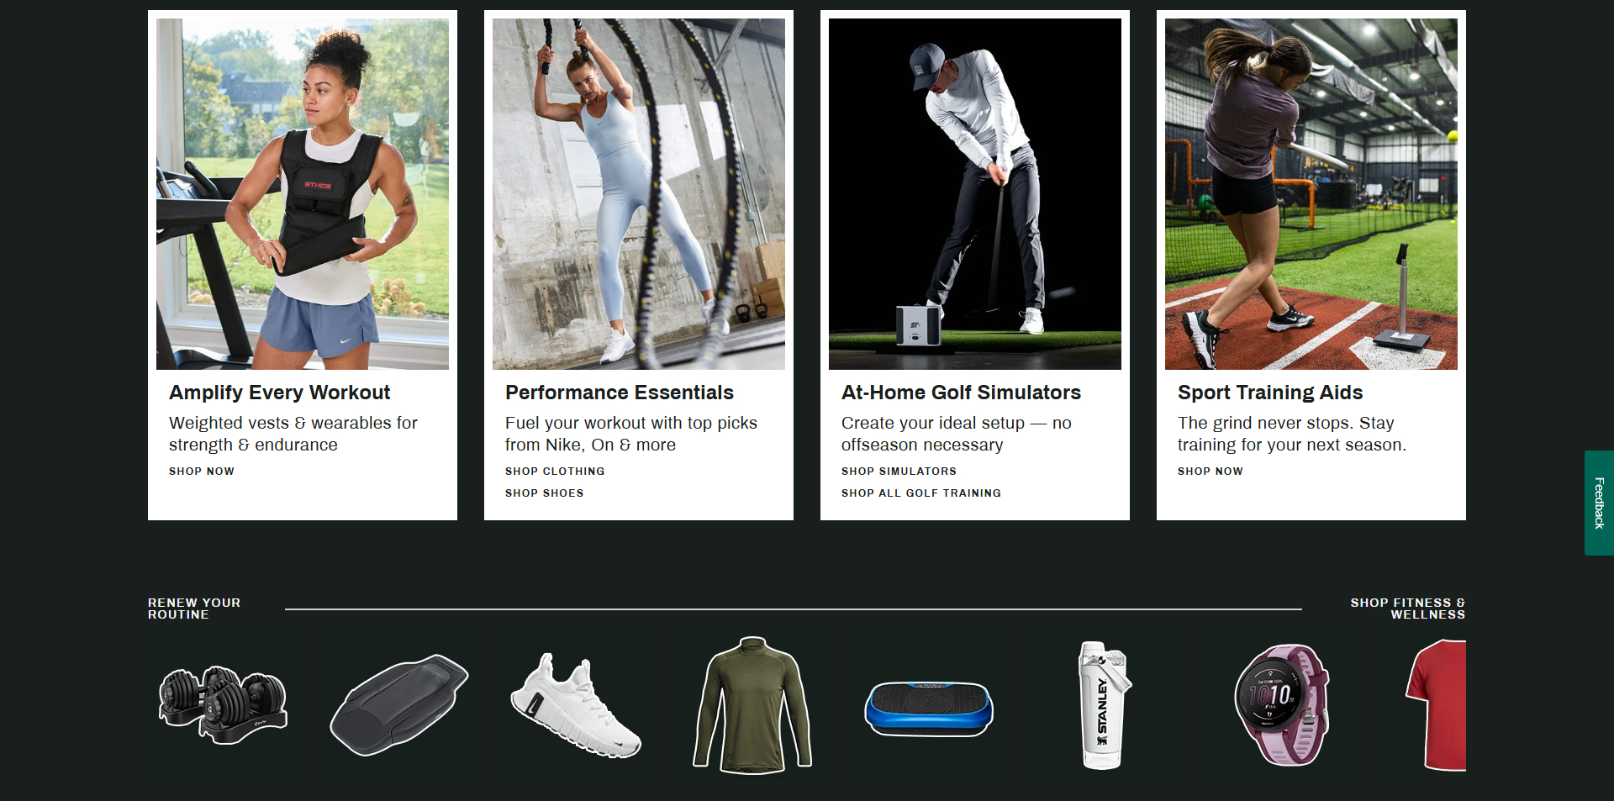Open the olive green quarter-zip top
The width and height of the screenshot is (1614, 801).
click(x=752, y=705)
